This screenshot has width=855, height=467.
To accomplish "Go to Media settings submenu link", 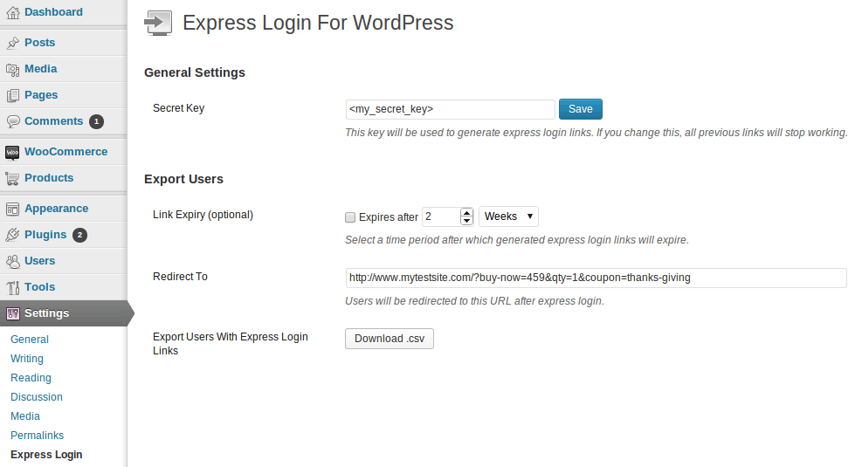I will point(25,416).
